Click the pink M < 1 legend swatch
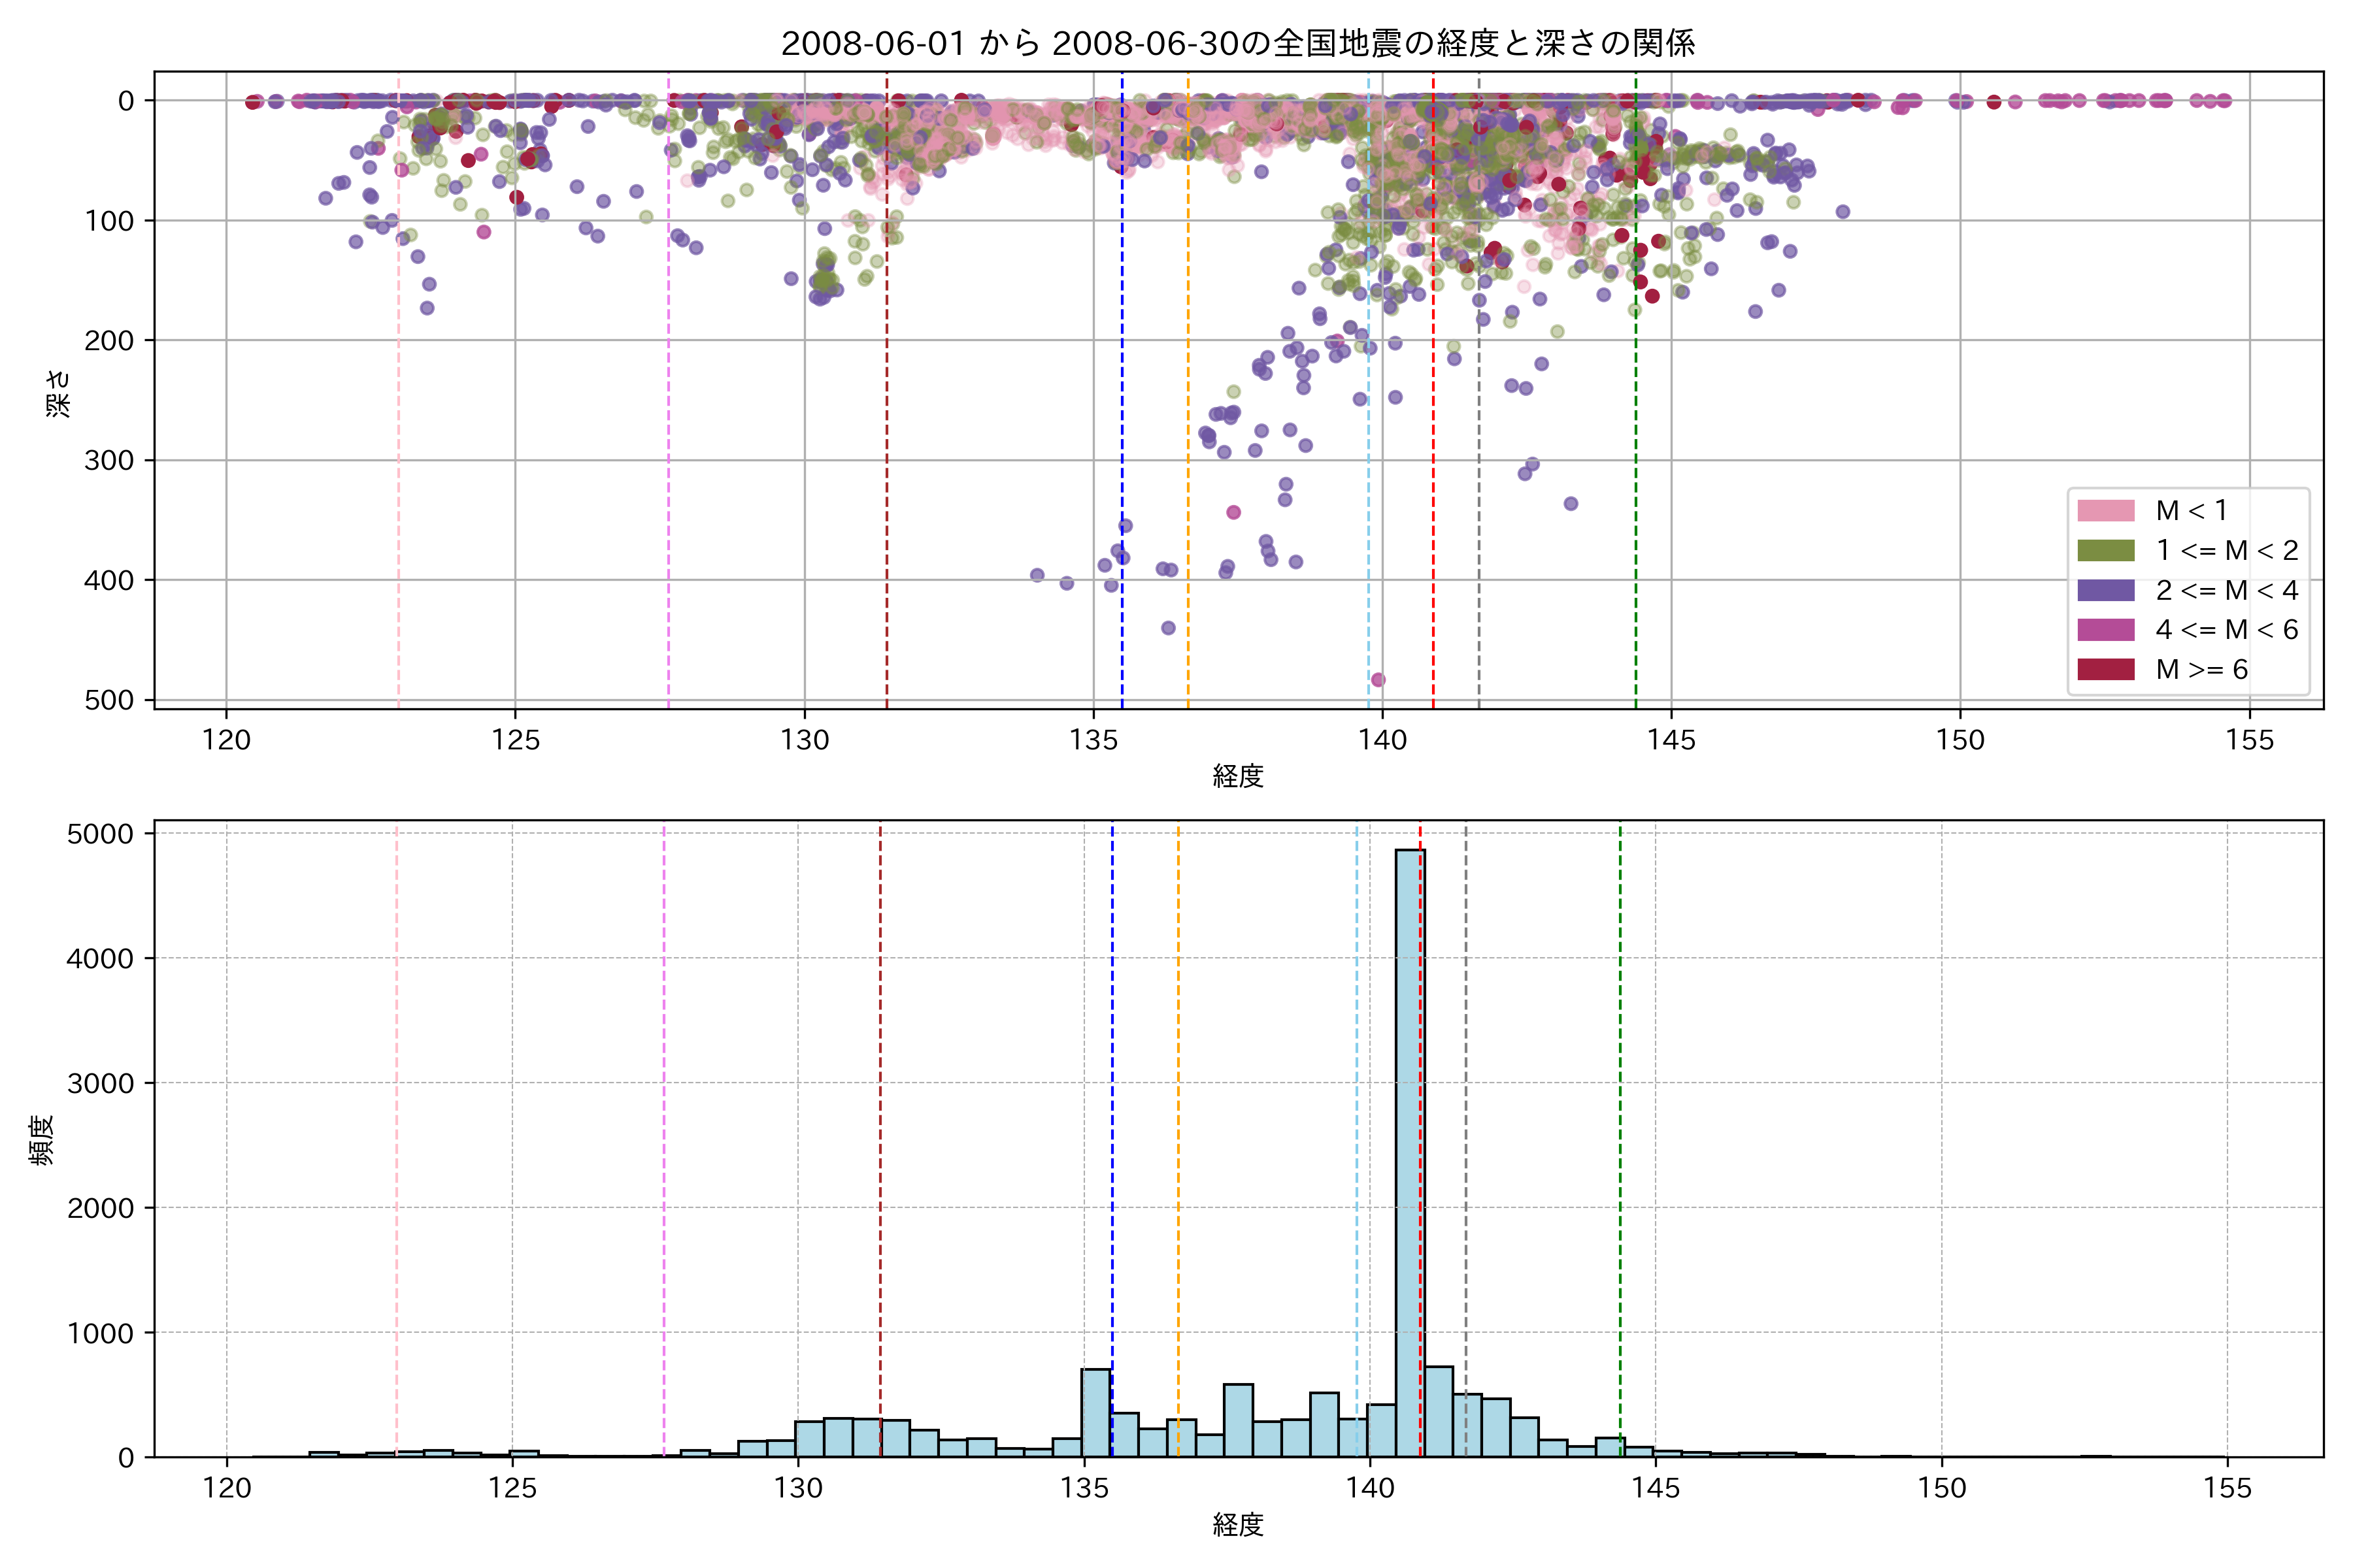The image size is (2353, 1568). coord(2106,511)
